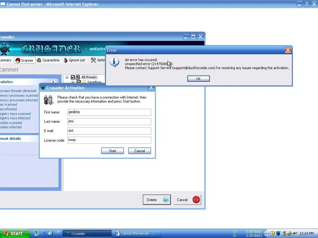Open the Settings tab with tools icon
This screenshot has width=318, height=238.
click(x=98, y=60)
